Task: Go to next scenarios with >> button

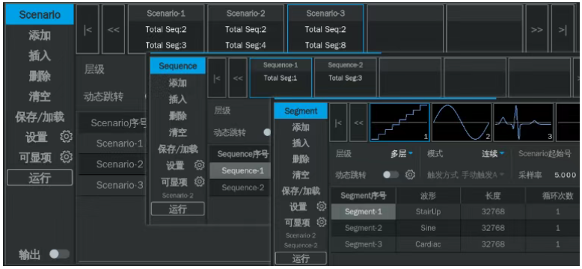Action: (536, 29)
